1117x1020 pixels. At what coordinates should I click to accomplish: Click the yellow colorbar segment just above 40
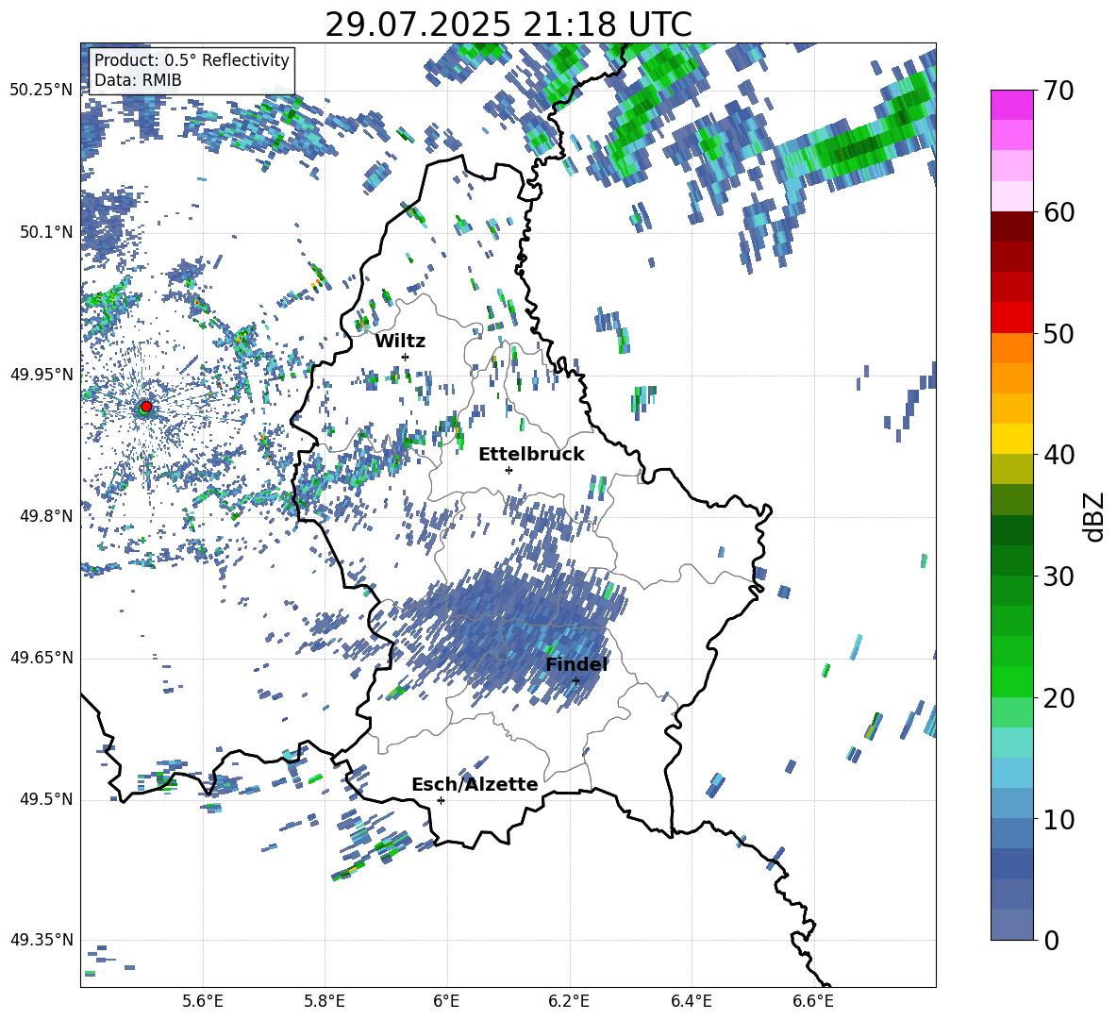point(1011,439)
